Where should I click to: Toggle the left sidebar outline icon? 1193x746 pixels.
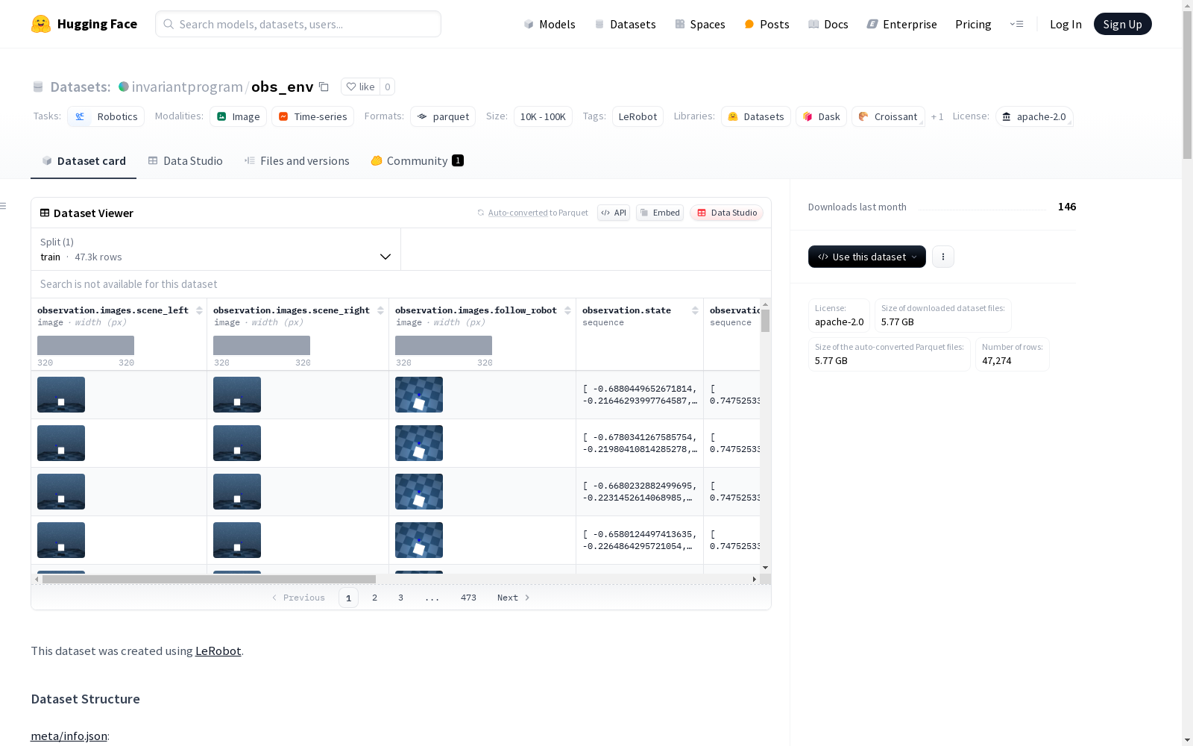pyautogui.click(x=4, y=206)
